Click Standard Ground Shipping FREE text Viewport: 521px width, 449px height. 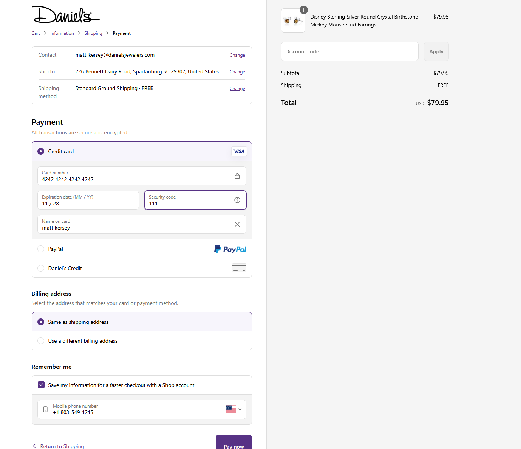point(114,88)
